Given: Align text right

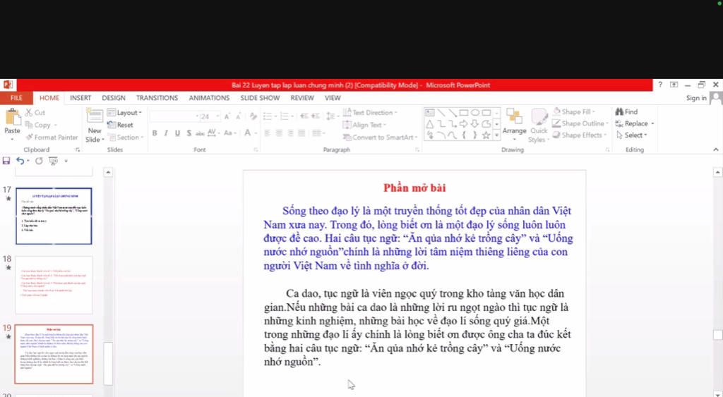Looking at the screenshot, I should 290,133.
